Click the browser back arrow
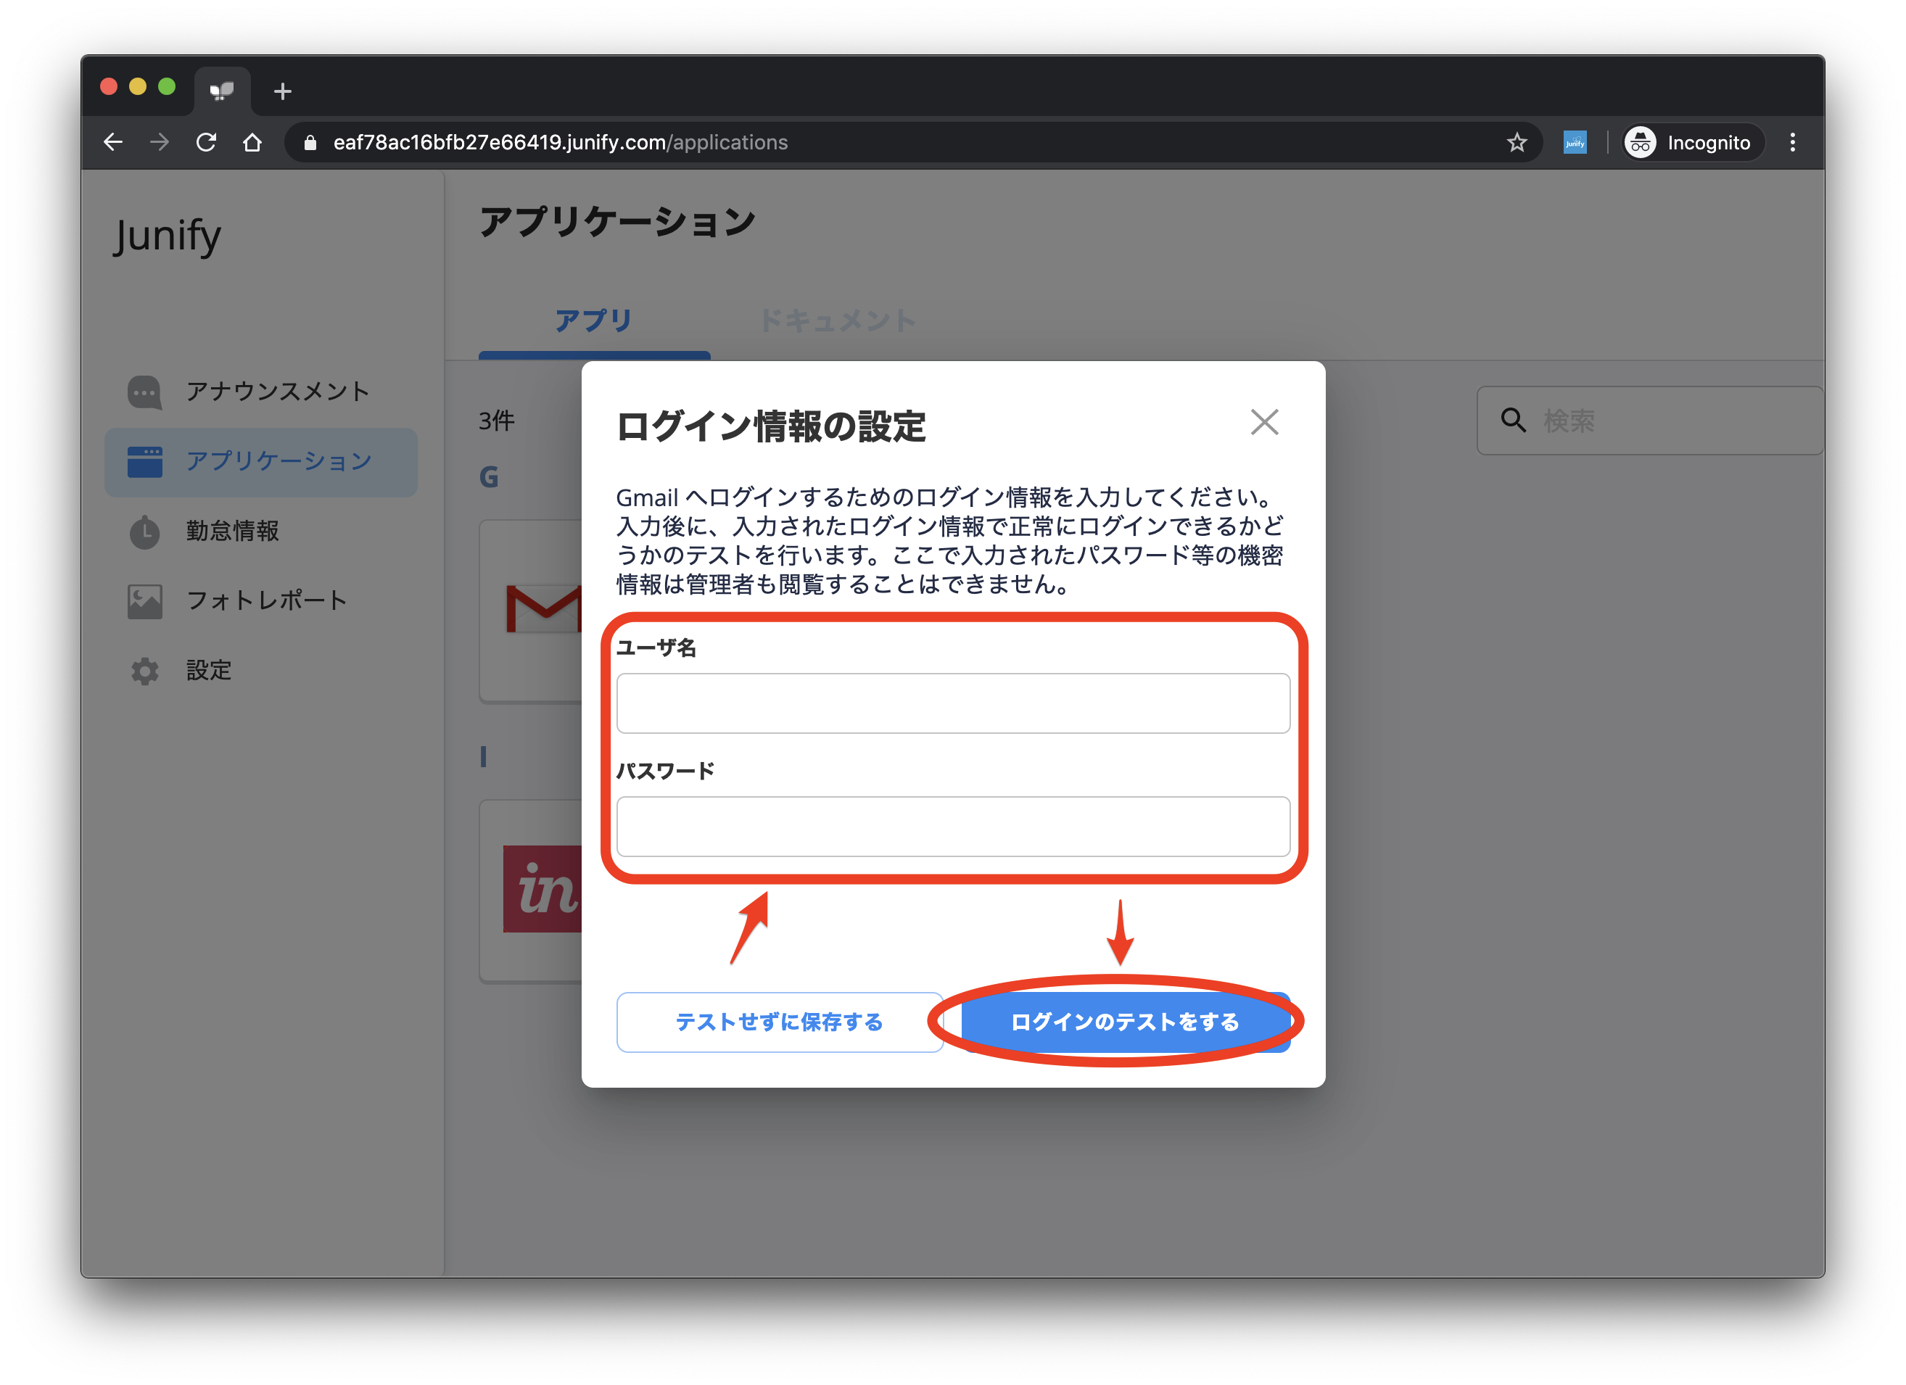 click(113, 142)
